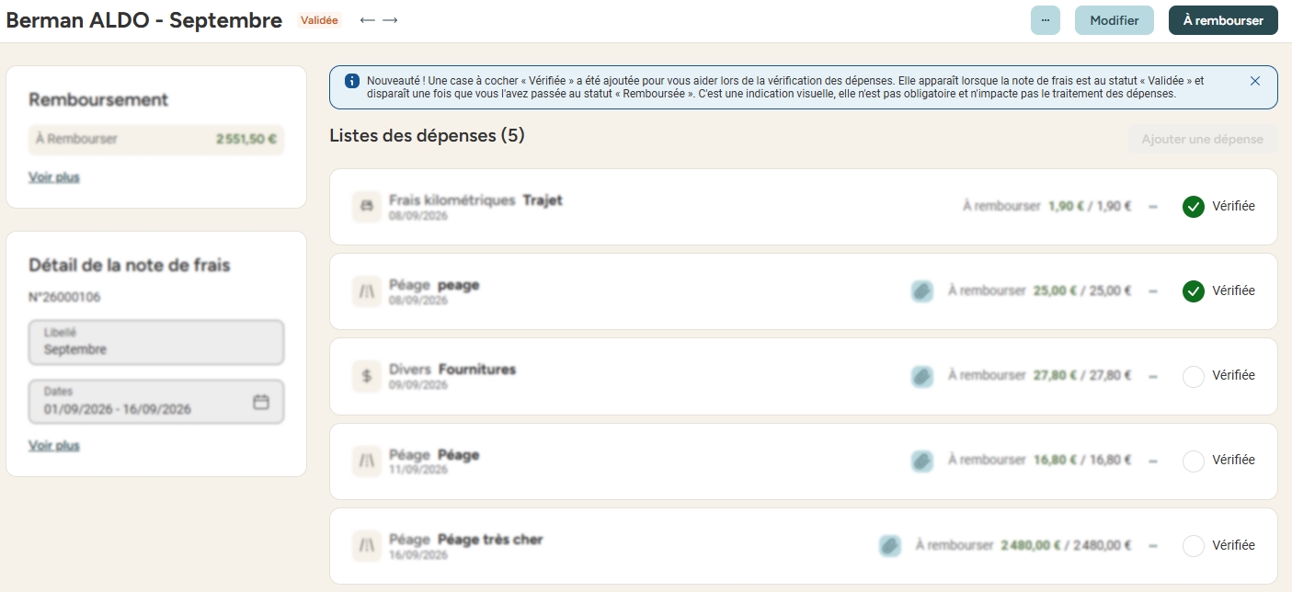Image resolution: width=1292 pixels, height=592 pixels.
Task: Check Vérifiée for Péage très cher
Action: [x=1194, y=546]
